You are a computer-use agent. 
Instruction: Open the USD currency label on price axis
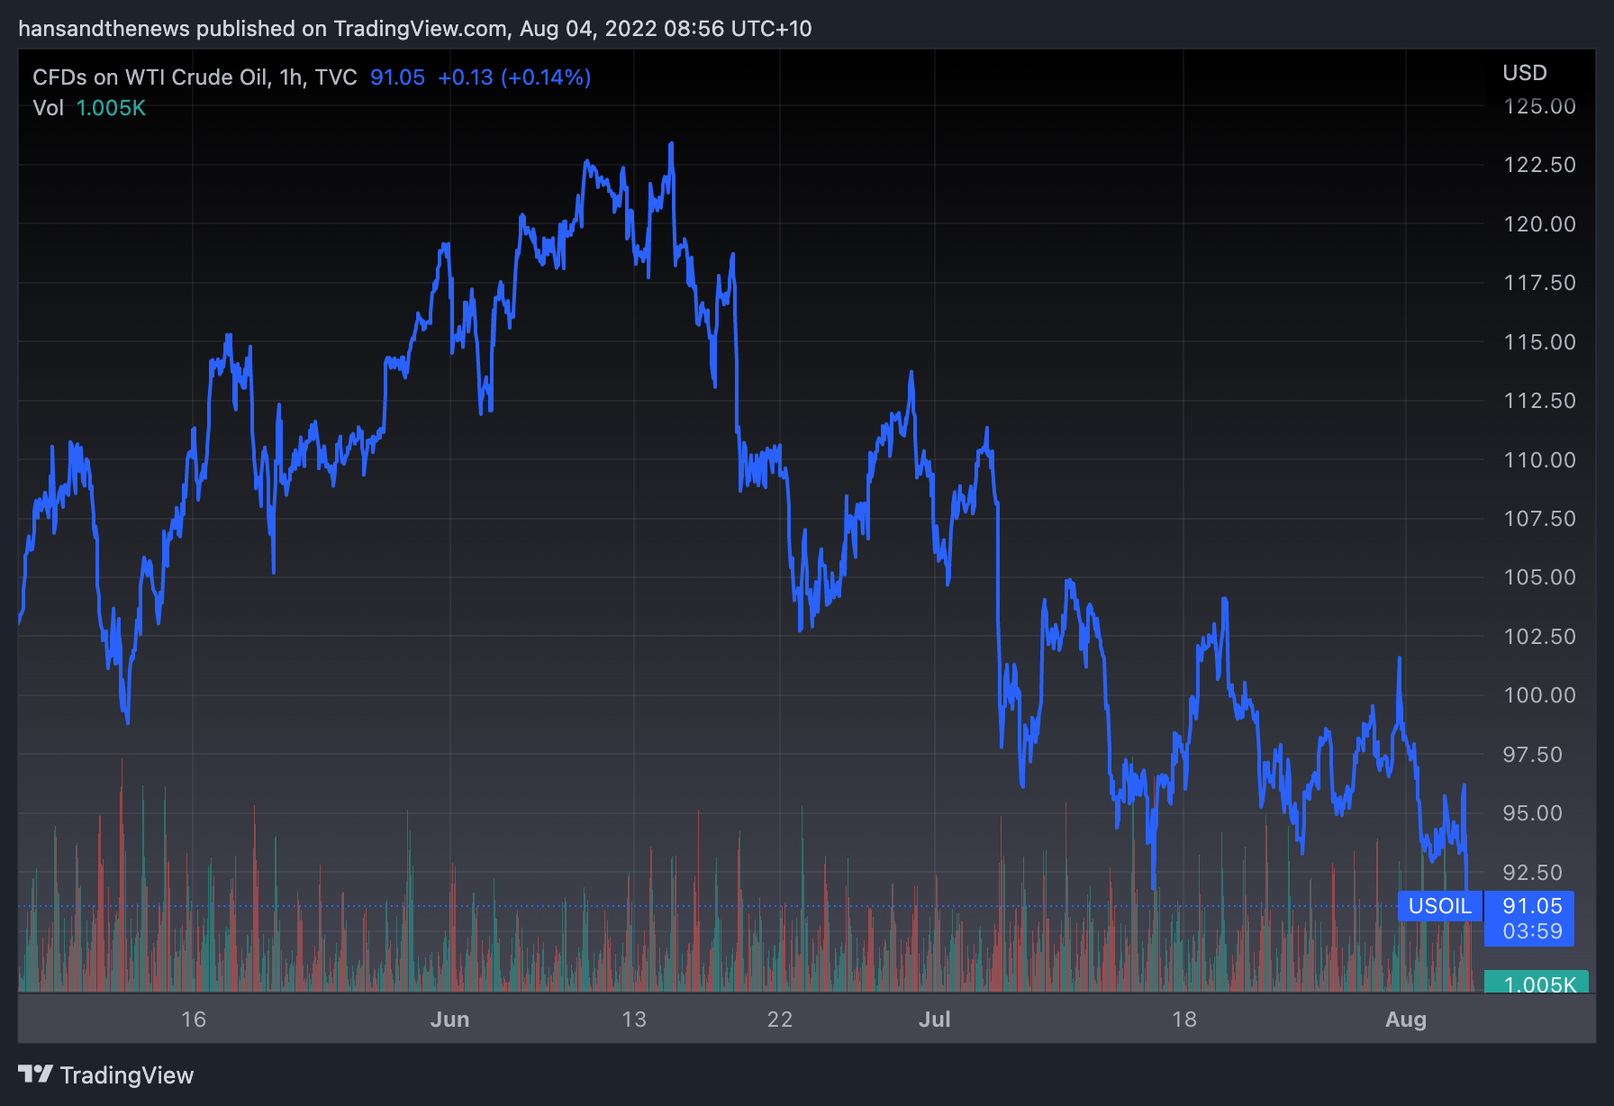(1524, 73)
